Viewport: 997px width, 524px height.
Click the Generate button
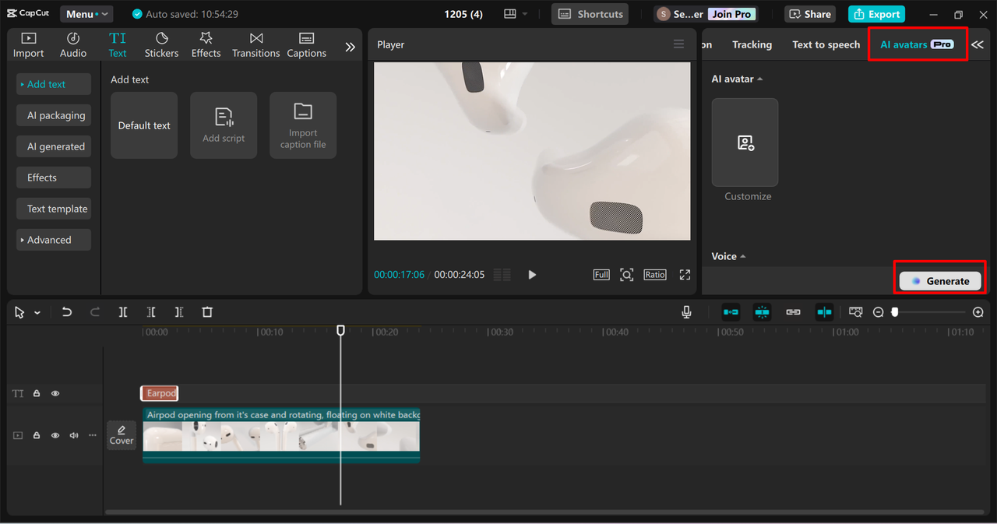[940, 281]
